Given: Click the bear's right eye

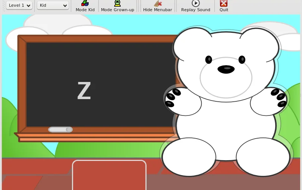Looking at the screenshot, I should (x=242, y=60).
